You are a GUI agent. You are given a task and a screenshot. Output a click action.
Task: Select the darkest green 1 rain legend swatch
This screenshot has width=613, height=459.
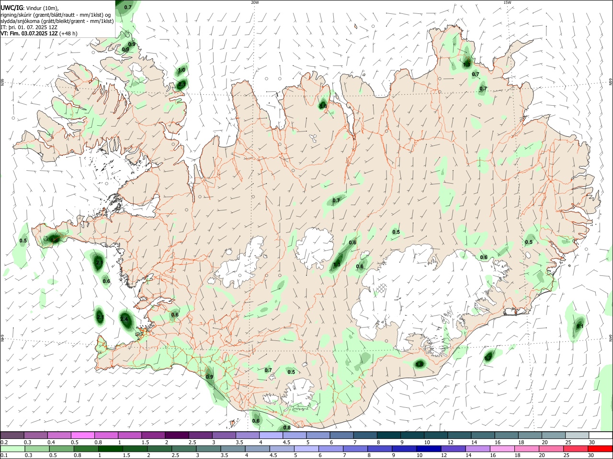pyautogui.click(x=110, y=449)
